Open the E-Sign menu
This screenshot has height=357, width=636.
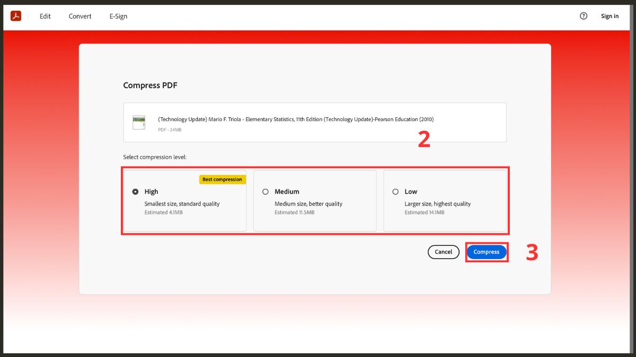click(118, 16)
